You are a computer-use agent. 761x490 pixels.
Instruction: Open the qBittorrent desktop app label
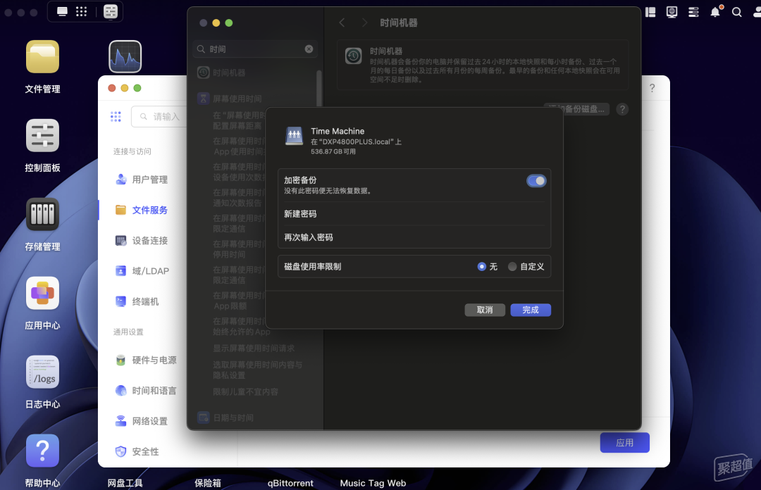click(290, 483)
